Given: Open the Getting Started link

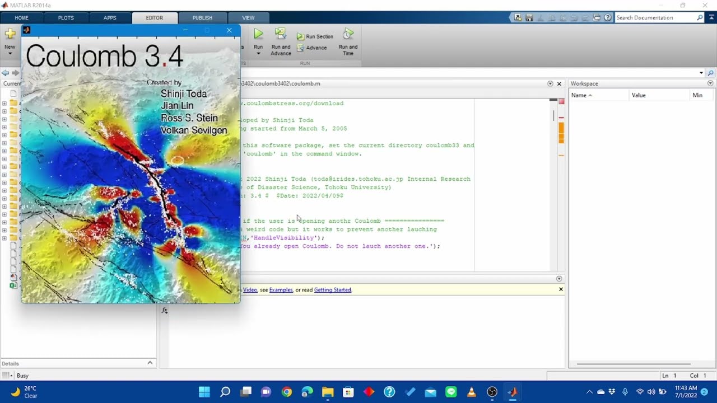Looking at the screenshot, I should click(x=333, y=290).
